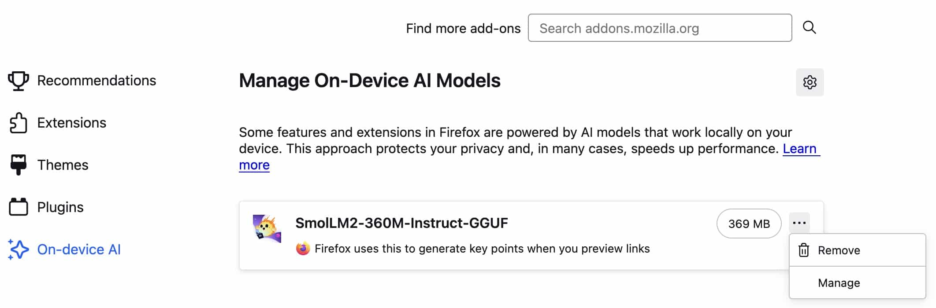The height and width of the screenshot is (308, 936).
Task: Click the magnifying glass search icon
Action: tap(809, 28)
